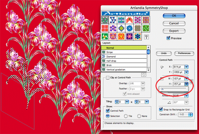Screen dimensions: 199x134
Task: Click the Preferences button
Action: [x=184, y=53]
